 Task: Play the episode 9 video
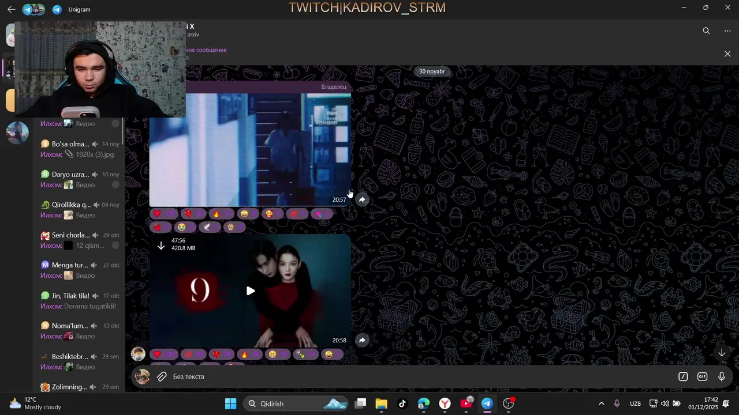(x=251, y=291)
